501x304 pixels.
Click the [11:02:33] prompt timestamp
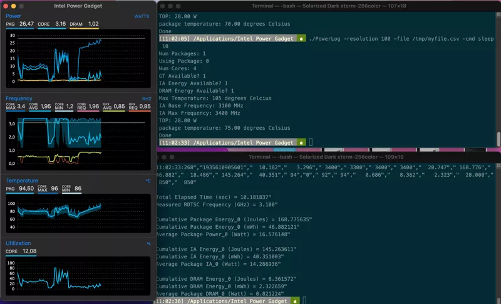174,142
